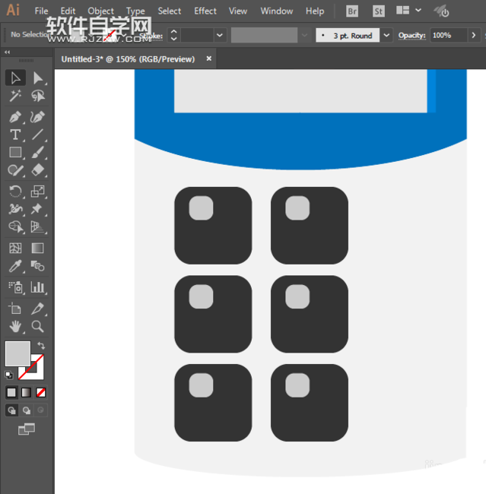Swap fill and stroke colors
Screen dimensions: 486x494
tap(40, 346)
